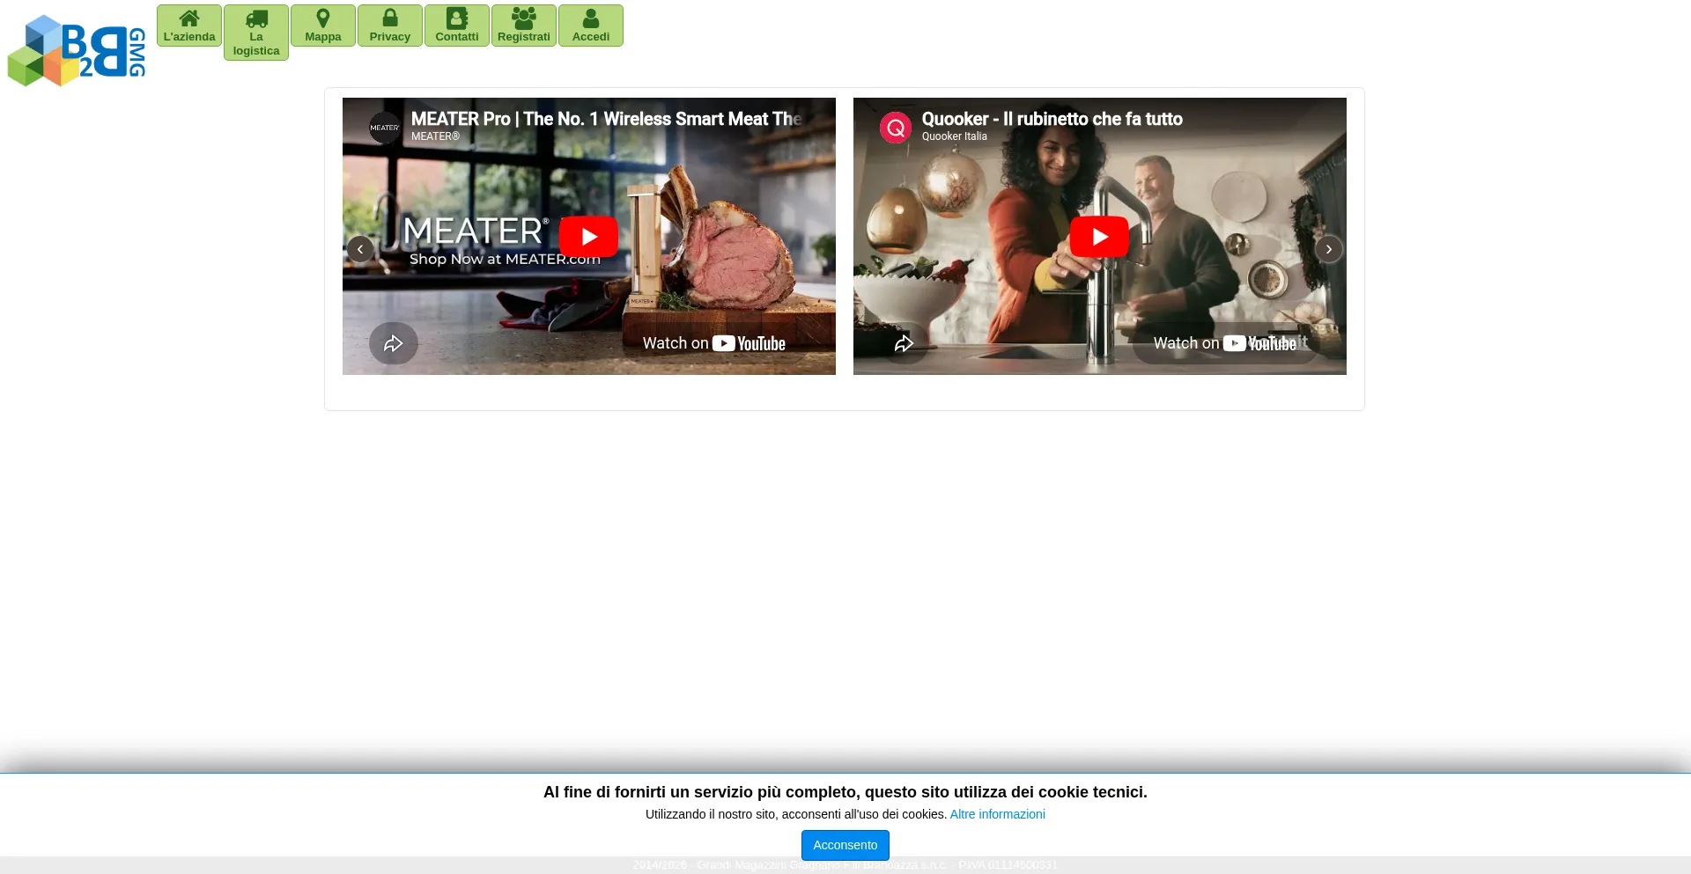Play the MEATER Pro video
This screenshot has width=1691, height=874.
click(588, 236)
